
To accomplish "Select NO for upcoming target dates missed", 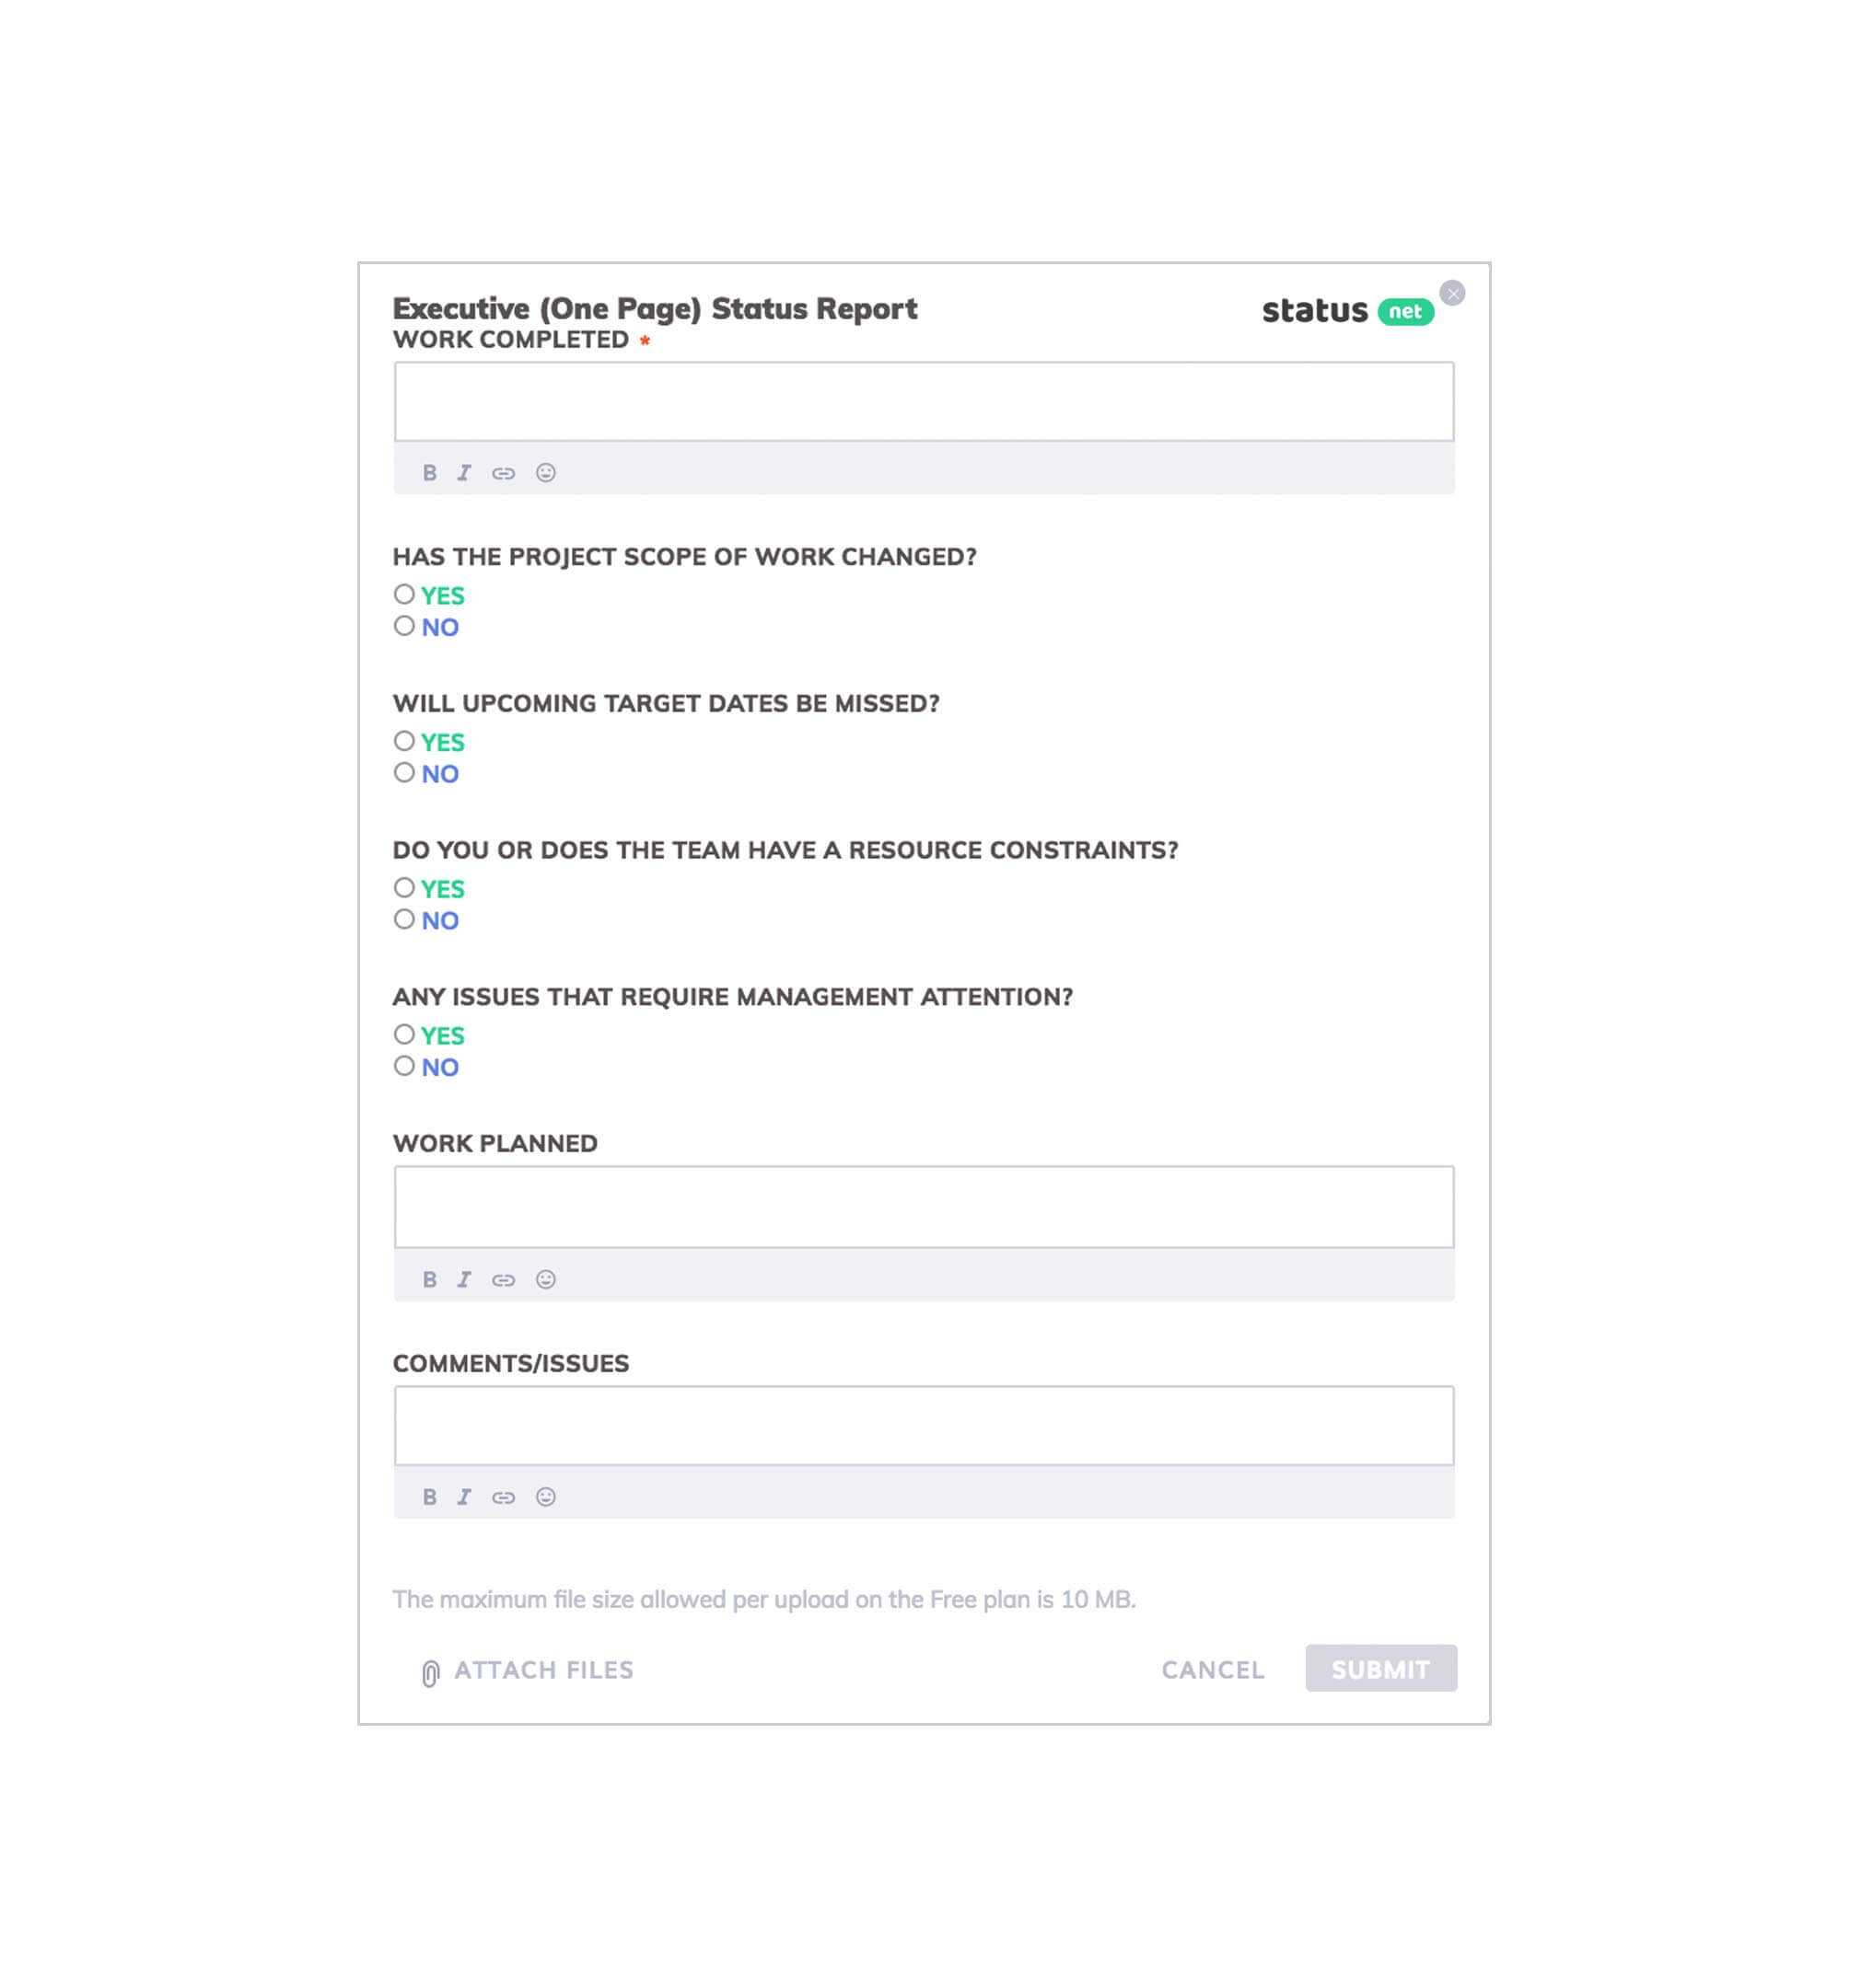I will (x=403, y=775).
